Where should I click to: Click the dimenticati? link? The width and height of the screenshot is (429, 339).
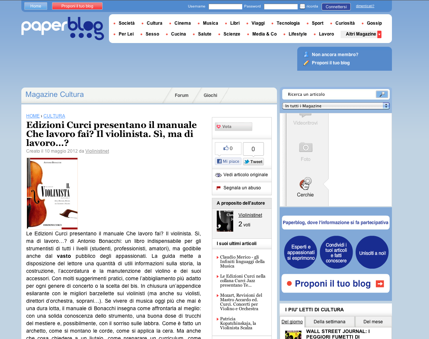click(365, 6)
